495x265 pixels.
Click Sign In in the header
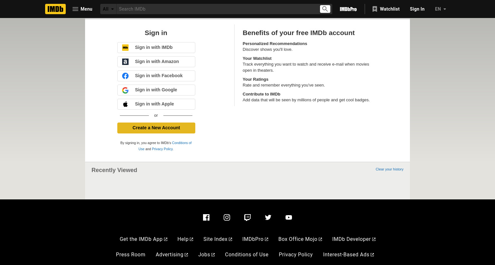[417, 9]
